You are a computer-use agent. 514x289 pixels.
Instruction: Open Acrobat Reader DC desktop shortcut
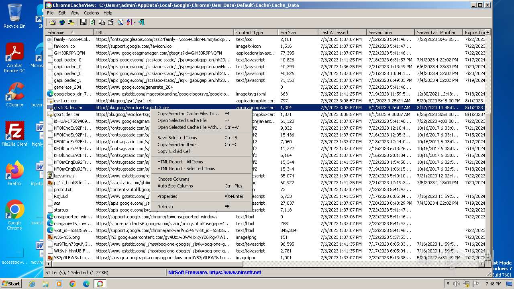point(14,58)
